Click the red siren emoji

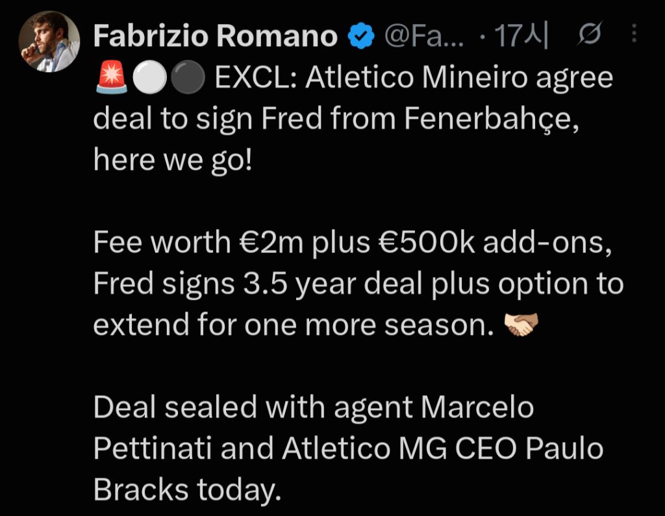click(x=112, y=77)
